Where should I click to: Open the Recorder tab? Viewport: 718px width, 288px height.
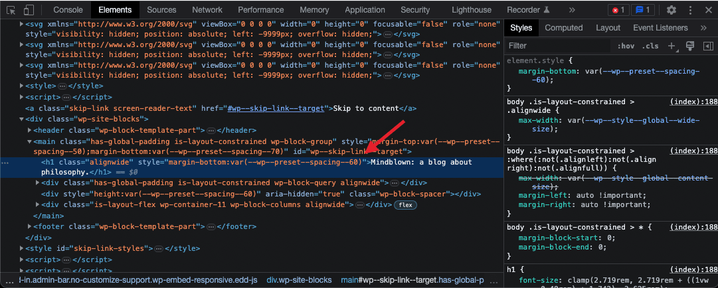click(x=529, y=9)
